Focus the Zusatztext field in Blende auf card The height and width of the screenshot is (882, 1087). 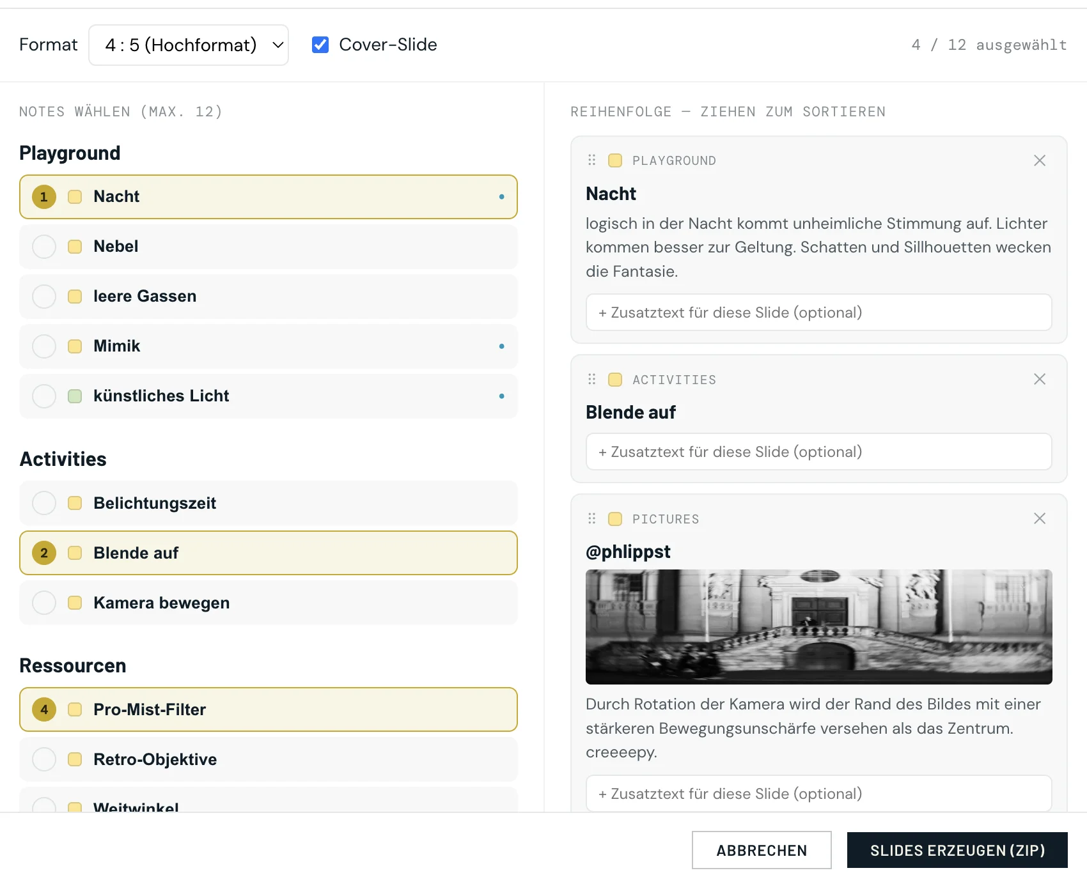click(x=819, y=452)
